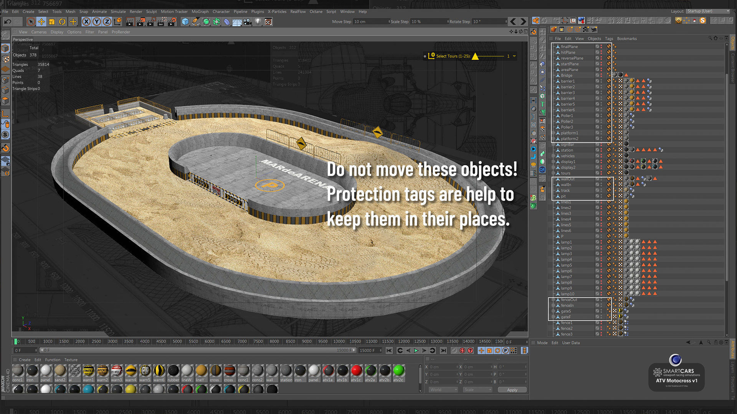The image size is (737, 414).
Task: Toggle the Z axis lock
Action: coord(107,22)
